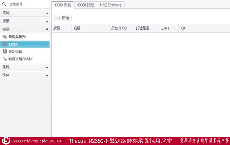Click the 新增 add button

click(63, 18)
